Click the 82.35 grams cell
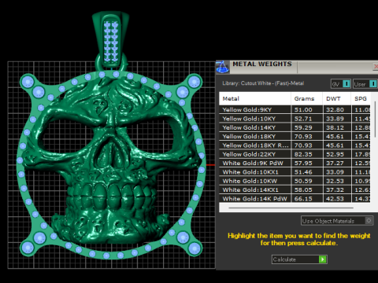The height and width of the screenshot is (283, 378). [306, 154]
